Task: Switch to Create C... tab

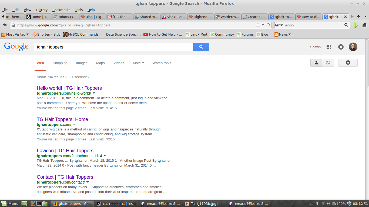Action: click(254, 17)
